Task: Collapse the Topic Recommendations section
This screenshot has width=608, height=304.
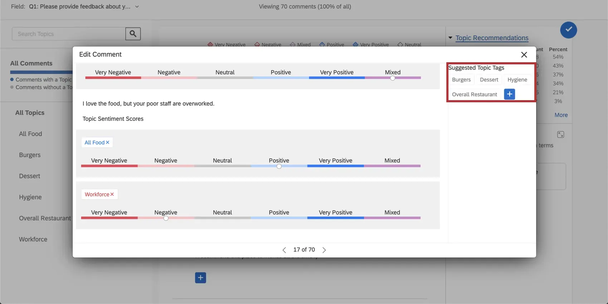Action: pos(450,38)
